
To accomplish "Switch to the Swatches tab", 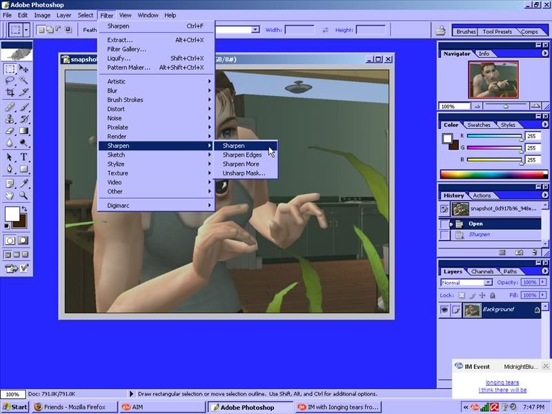I will [x=479, y=125].
